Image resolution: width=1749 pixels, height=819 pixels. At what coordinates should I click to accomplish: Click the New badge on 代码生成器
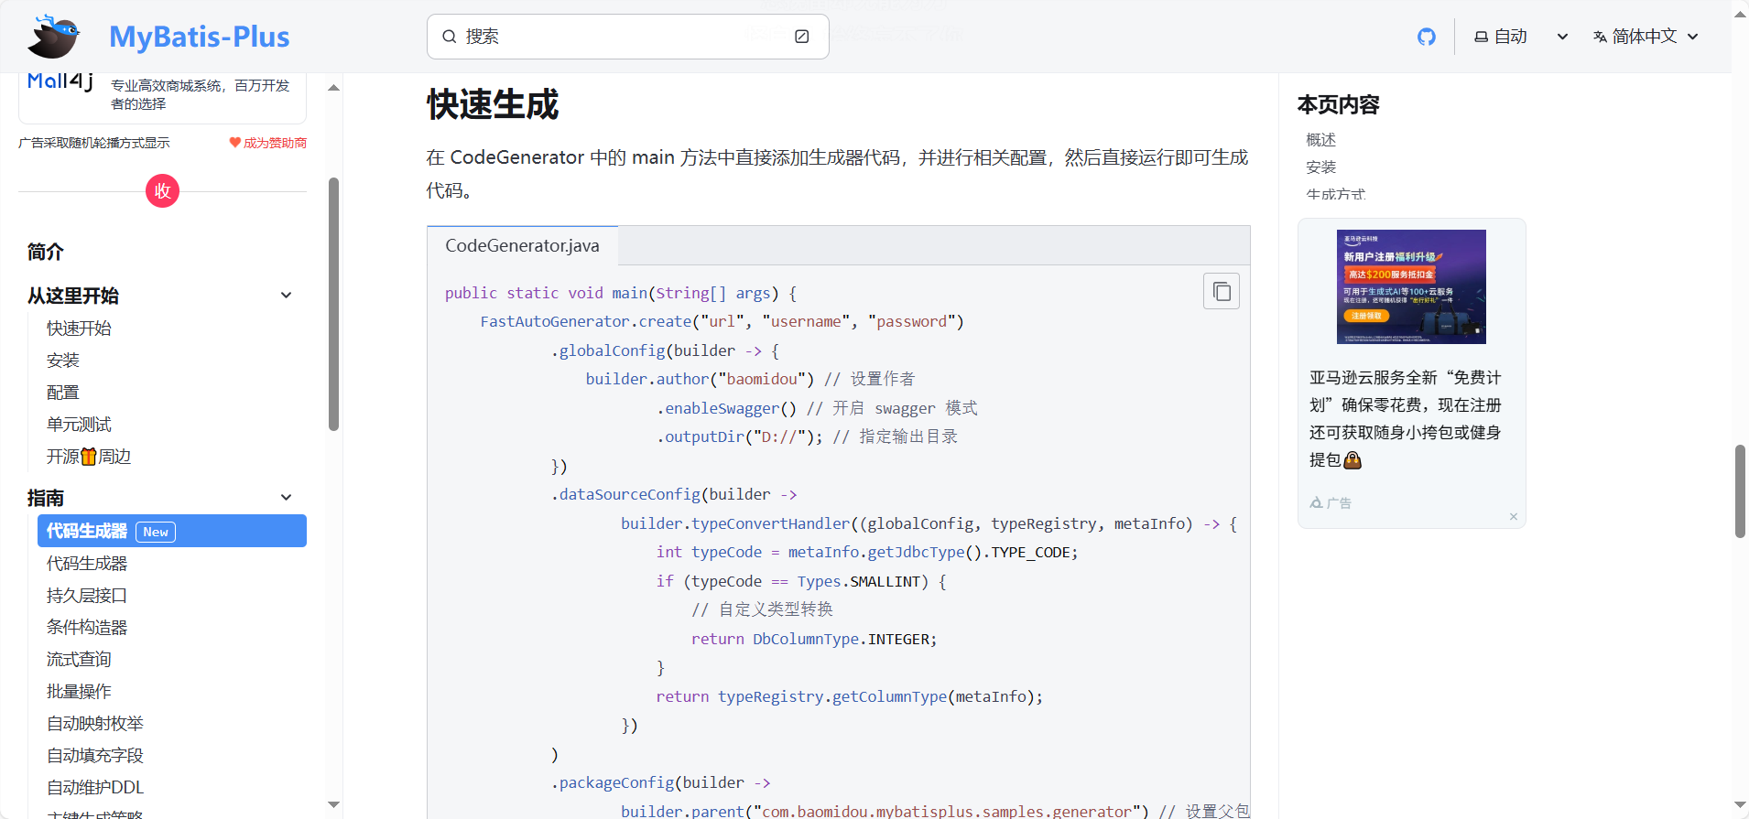pos(156,532)
